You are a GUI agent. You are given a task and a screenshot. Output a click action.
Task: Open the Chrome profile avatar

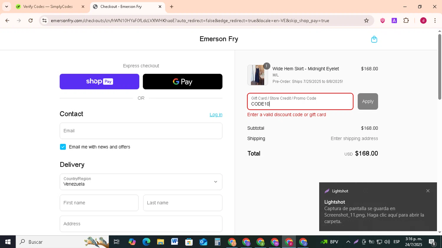(423, 21)
